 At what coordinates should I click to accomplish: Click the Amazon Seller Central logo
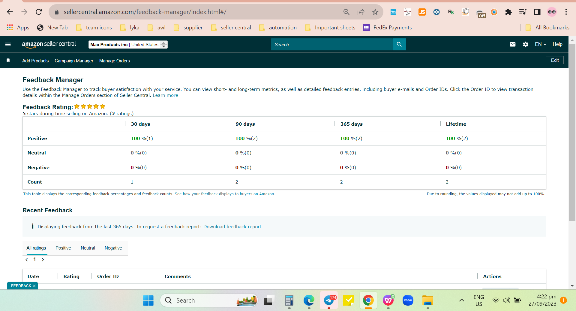[49, 44]
